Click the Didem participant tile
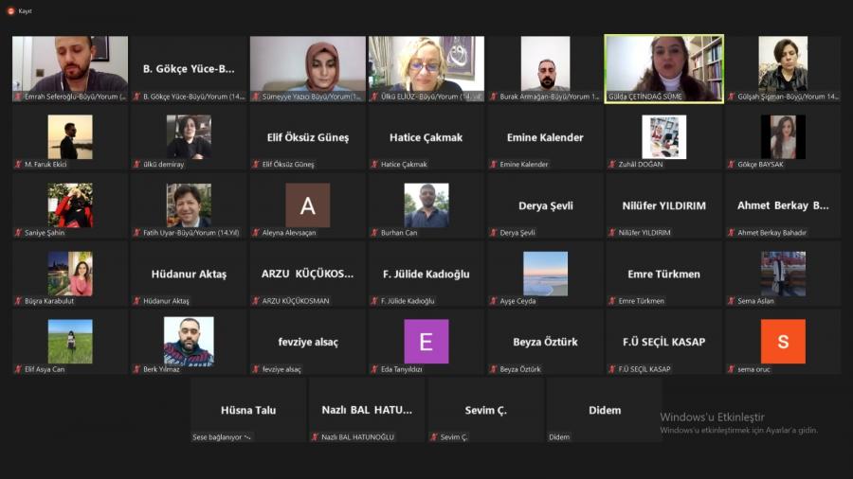Viewport: 853px width, 479px height. point(604,410)
